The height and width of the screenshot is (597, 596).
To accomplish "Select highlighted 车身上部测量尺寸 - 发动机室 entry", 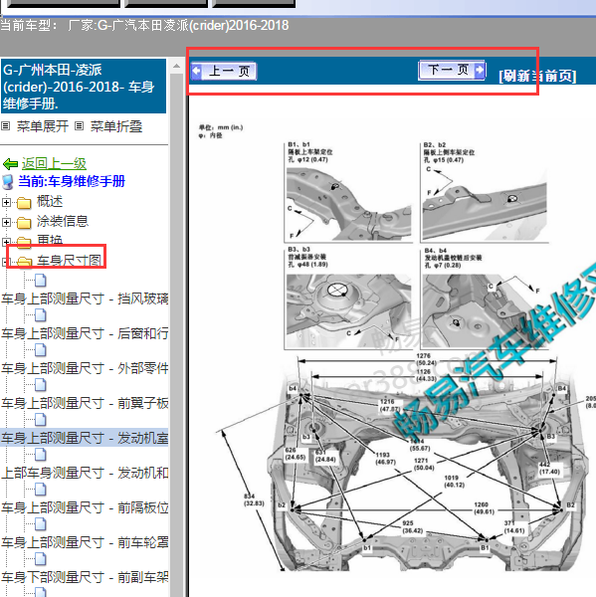I will coord(85,438).
